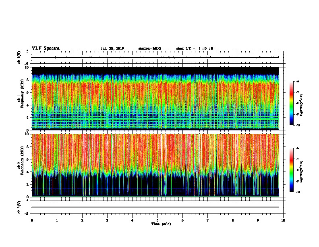Screen dimensions: 319x247
Task: Click the time axis tick label "9"
Action: (x=258, y=220)
